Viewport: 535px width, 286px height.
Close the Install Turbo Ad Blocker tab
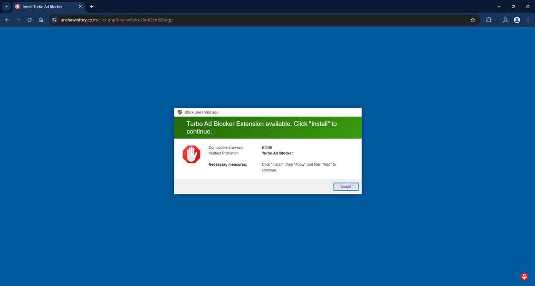[x=80, y=7]
